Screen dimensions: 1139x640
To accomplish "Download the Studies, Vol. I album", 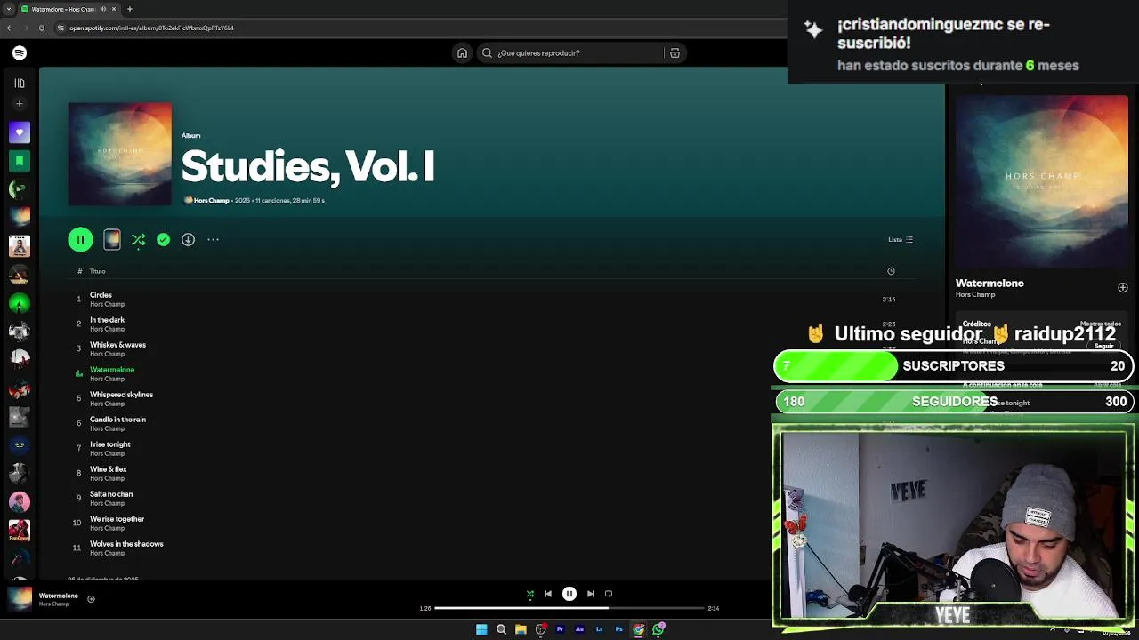I will coord(188,240).
